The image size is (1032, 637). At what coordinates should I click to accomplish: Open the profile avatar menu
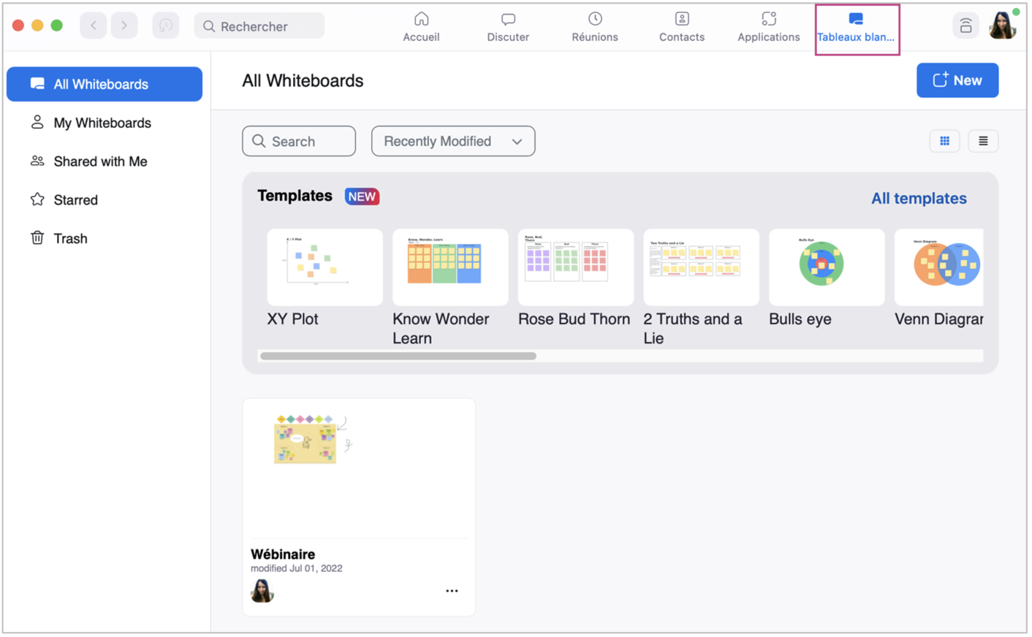point(1002,26)
